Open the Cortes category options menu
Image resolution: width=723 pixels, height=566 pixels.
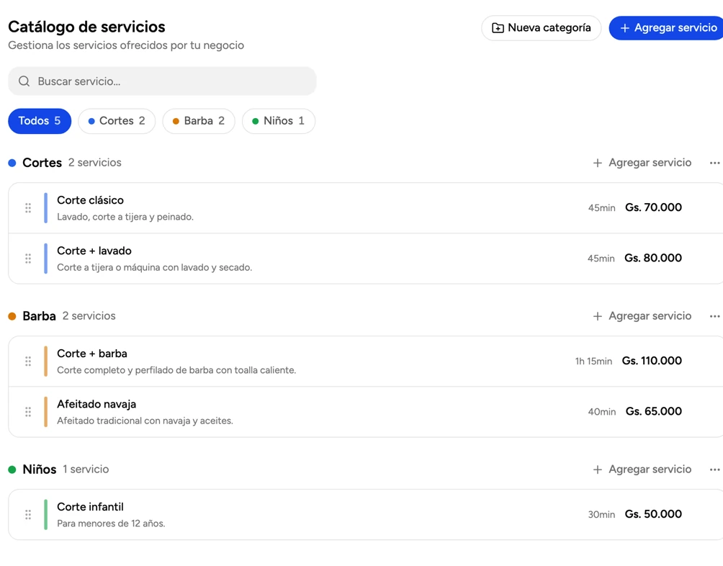coord(714,163)
